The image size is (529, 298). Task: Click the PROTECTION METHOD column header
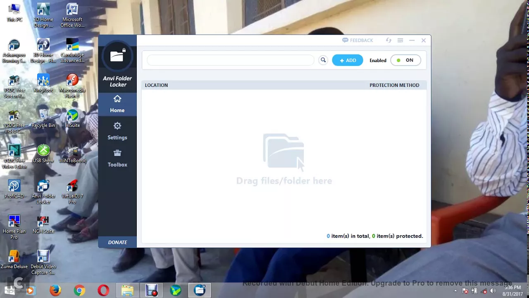394,85
